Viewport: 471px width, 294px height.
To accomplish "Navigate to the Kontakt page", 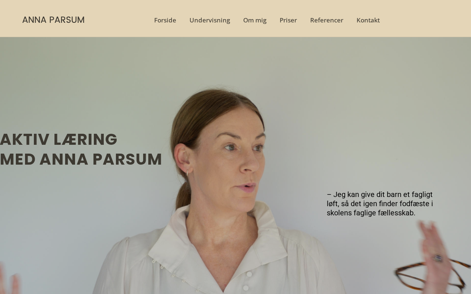I will pyautogui.click(x=368, y=20).
